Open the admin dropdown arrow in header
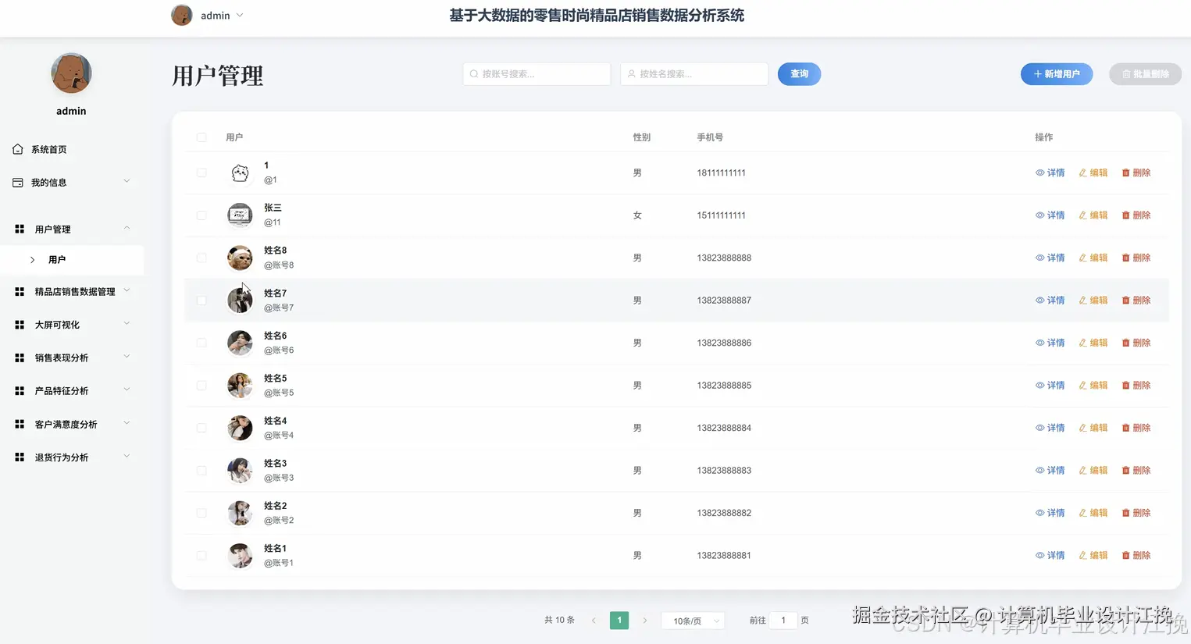 tap(240, 15)
